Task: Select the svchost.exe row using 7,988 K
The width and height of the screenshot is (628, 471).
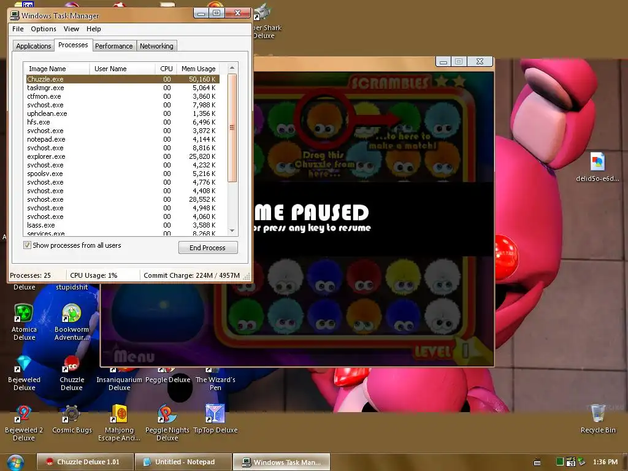Action: 123,105
